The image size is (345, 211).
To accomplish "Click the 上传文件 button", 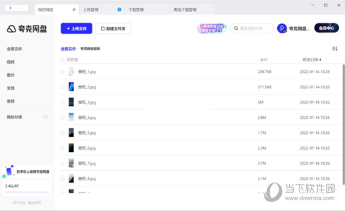I will [76, 28].
